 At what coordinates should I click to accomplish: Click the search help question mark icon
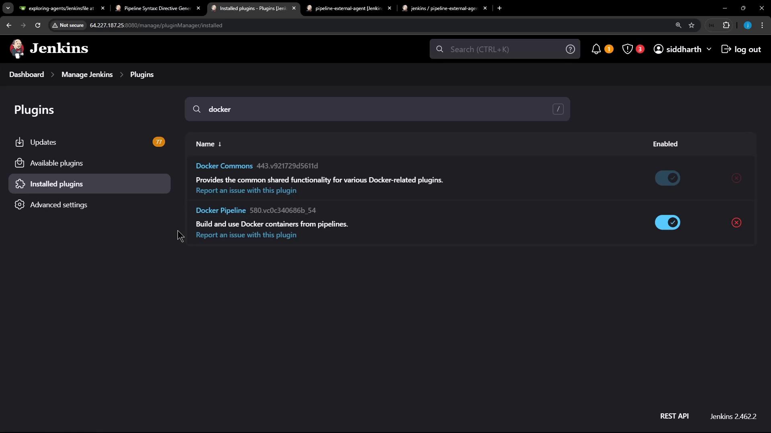point(570,49)
